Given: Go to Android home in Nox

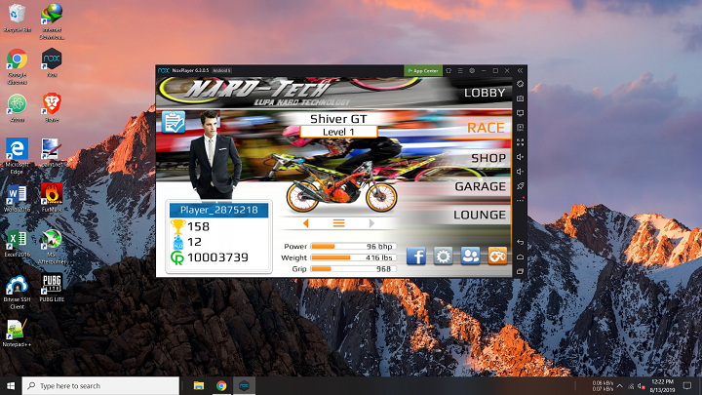Looking at the screenshot, I should [520, 257].
